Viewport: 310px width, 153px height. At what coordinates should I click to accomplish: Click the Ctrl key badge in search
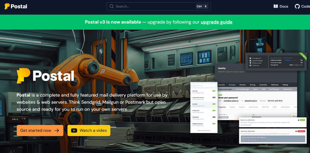[x=199, y=6]
